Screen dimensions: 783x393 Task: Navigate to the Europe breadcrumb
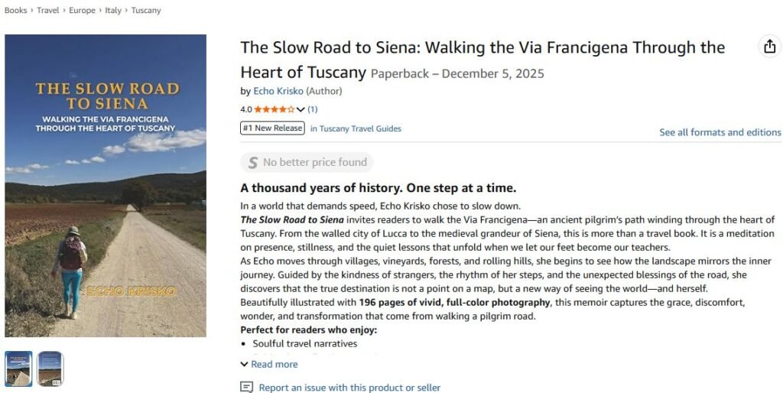(x=83, y=11)
